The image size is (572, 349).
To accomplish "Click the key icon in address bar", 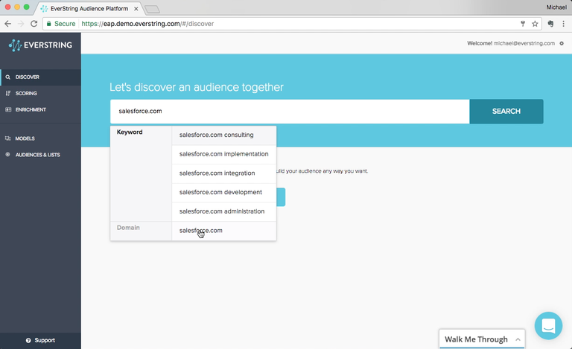I will (523, 24).
